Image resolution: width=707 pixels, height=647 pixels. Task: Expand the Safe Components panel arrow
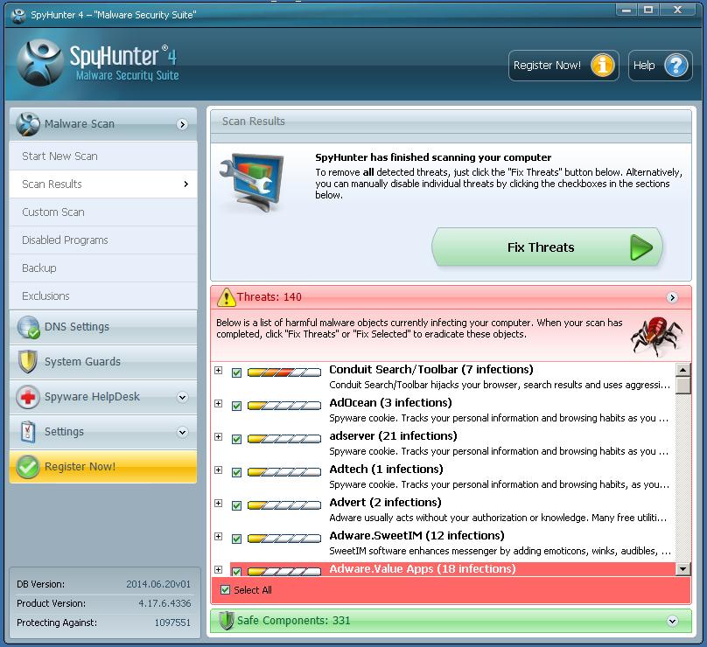click(672, 622)
